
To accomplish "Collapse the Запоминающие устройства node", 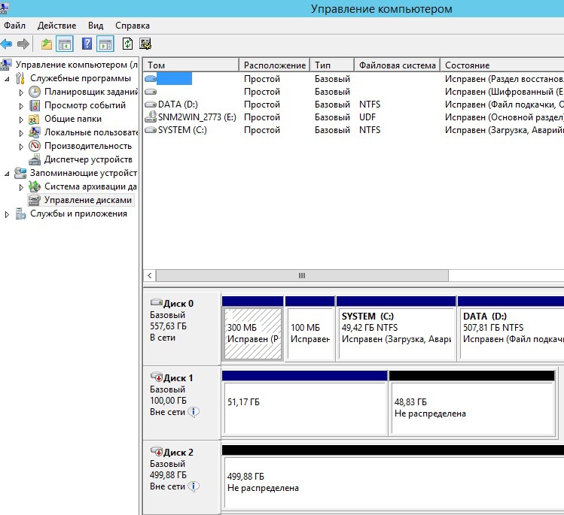I will [7, 174].
